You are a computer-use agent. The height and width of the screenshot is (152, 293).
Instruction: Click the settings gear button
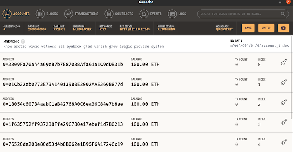tap(283, 28)
